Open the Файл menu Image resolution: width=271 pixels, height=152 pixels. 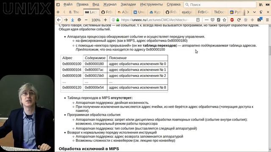pyautogui.click(x=68, y=4)
